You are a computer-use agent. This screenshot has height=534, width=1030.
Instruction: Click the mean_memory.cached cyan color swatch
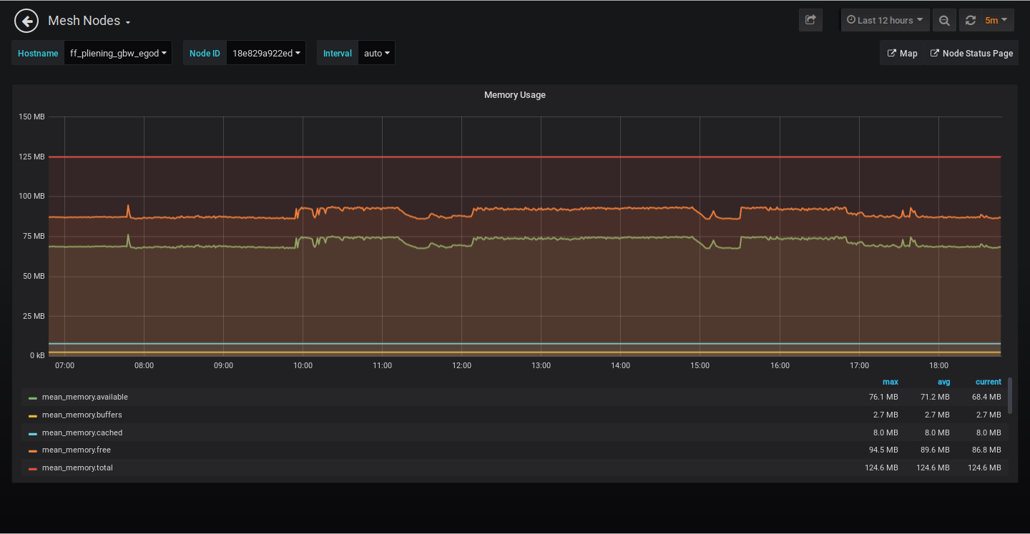point(33,433)
